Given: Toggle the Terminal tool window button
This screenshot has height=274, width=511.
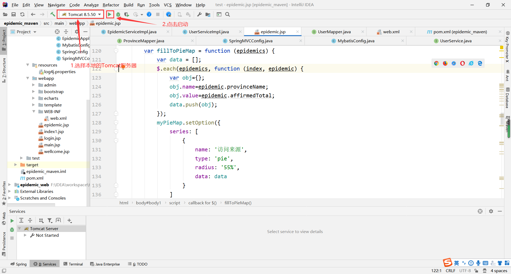Looking at the screenshot, I should pos(73,264).
